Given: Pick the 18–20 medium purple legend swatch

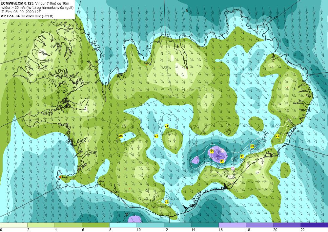Looking at the screenshot, I should tap(259, 225).
